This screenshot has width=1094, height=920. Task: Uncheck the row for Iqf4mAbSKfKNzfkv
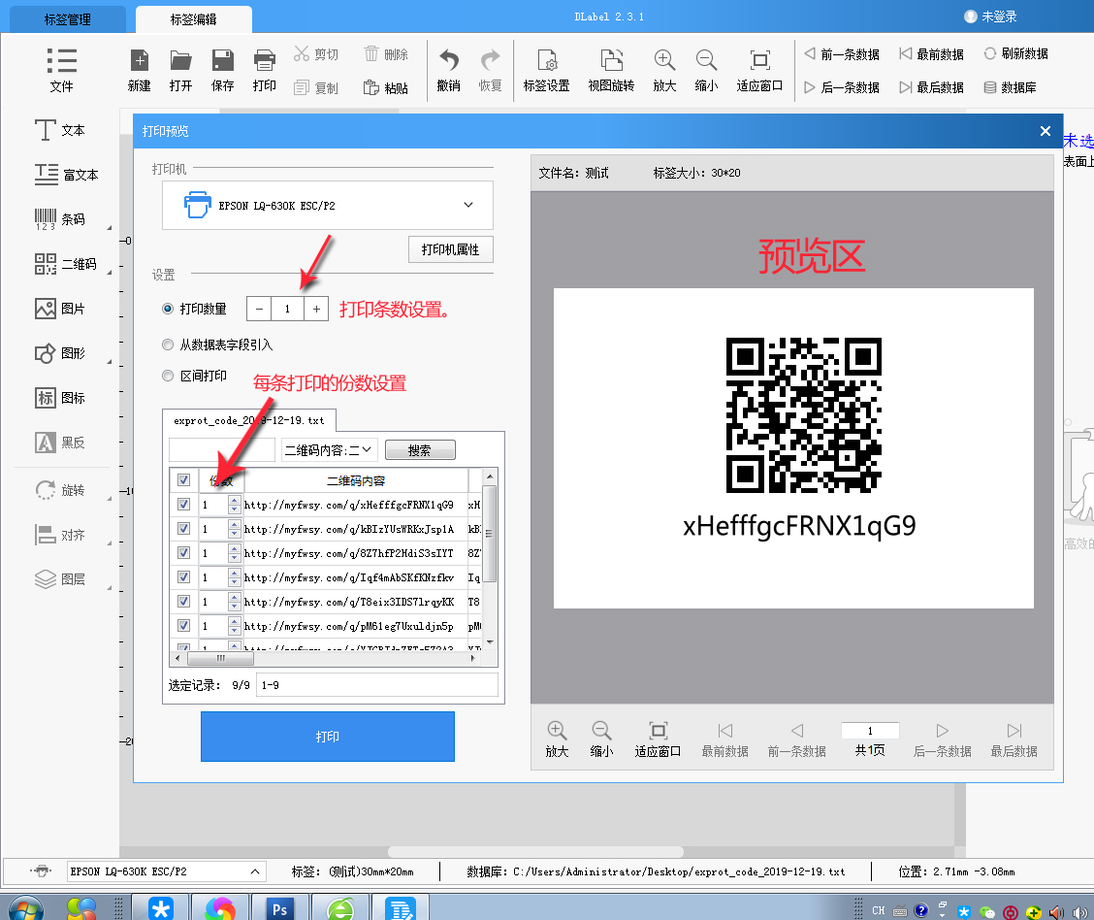click(183, 577)
